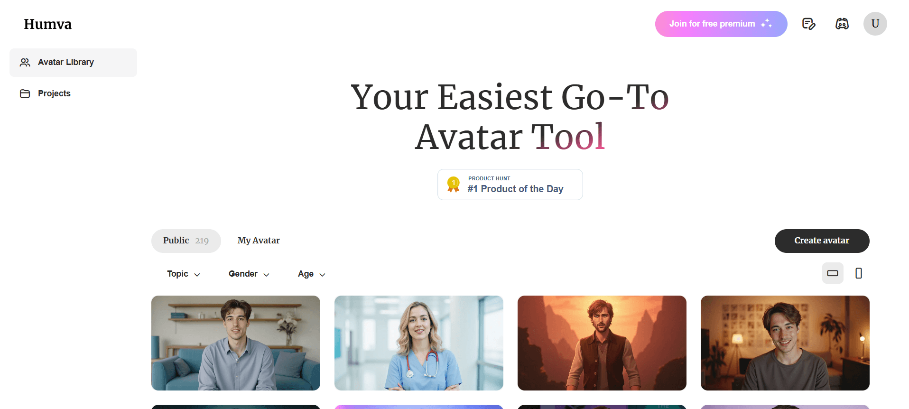Switch to landscape view layout
Viewport: 909px width, 409px height.
[833, 273]
